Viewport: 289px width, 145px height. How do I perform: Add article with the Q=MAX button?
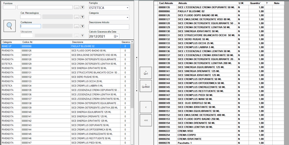point(146,86)
